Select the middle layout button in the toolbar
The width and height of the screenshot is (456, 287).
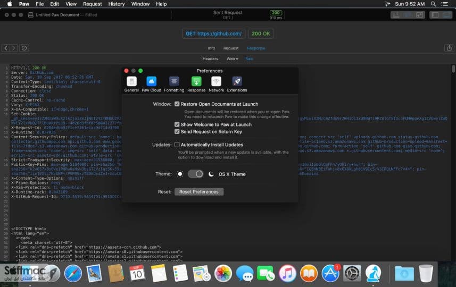pos(408,15)
